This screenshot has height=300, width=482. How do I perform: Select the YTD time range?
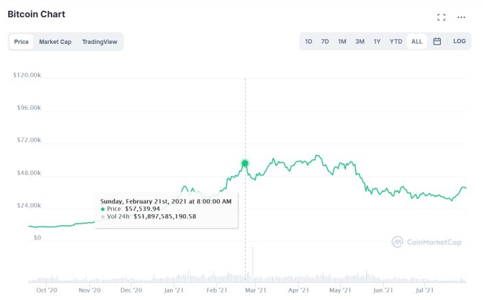395,41
